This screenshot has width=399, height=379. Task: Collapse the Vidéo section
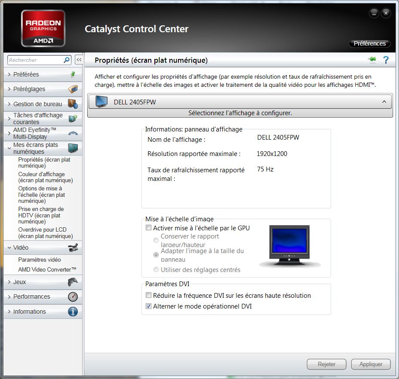pos(9,248)
